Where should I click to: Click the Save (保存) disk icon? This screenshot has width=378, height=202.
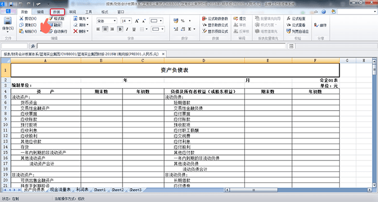(x=8, y=21)
